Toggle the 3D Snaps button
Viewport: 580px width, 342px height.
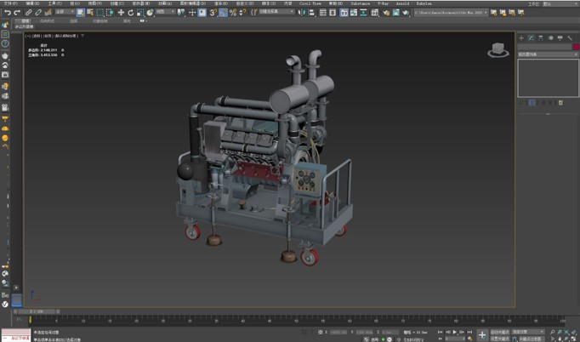[213, 13]
